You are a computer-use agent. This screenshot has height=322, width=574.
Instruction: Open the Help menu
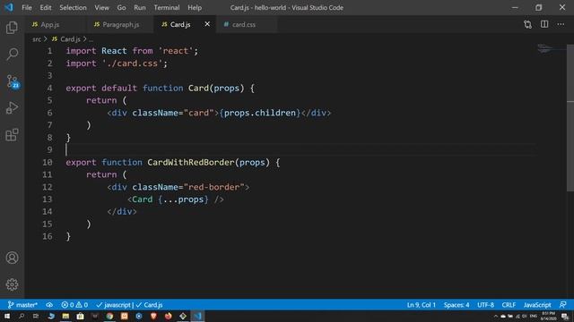195,8
